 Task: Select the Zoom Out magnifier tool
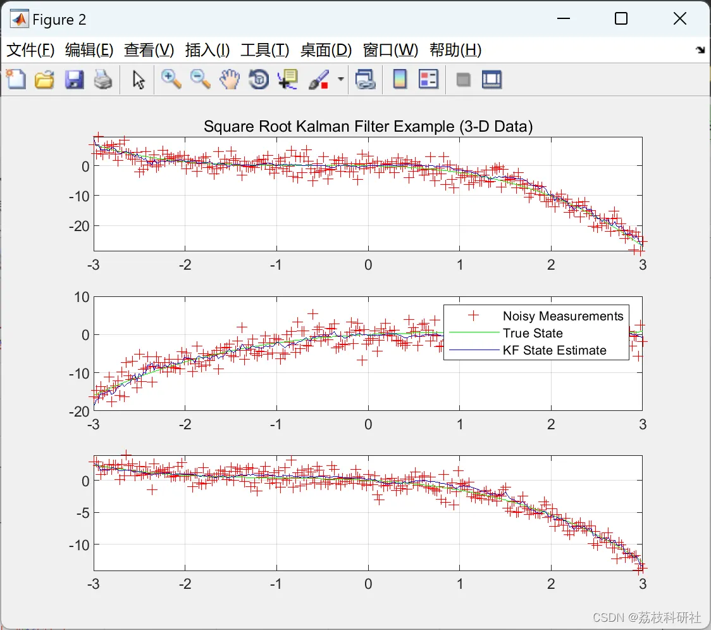click(x=201, y=80)
